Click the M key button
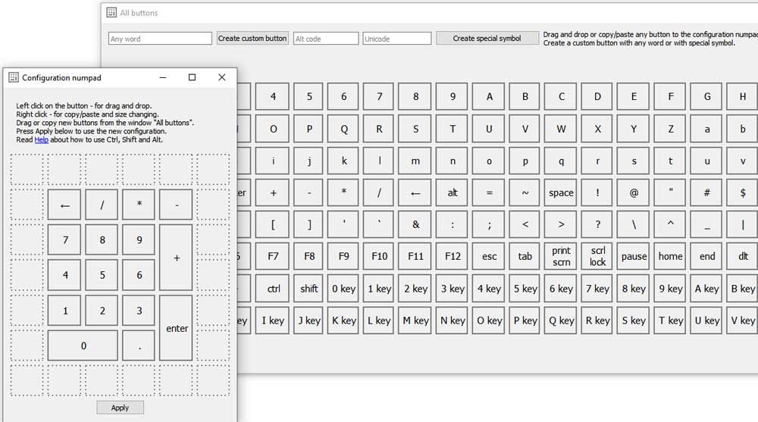The width and height of the screenshot is (758, 422). pos(415,320)
